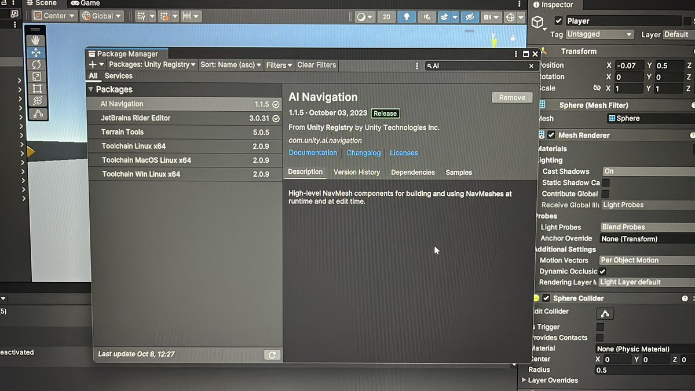Click Clear Filters button

click(317, 65)
